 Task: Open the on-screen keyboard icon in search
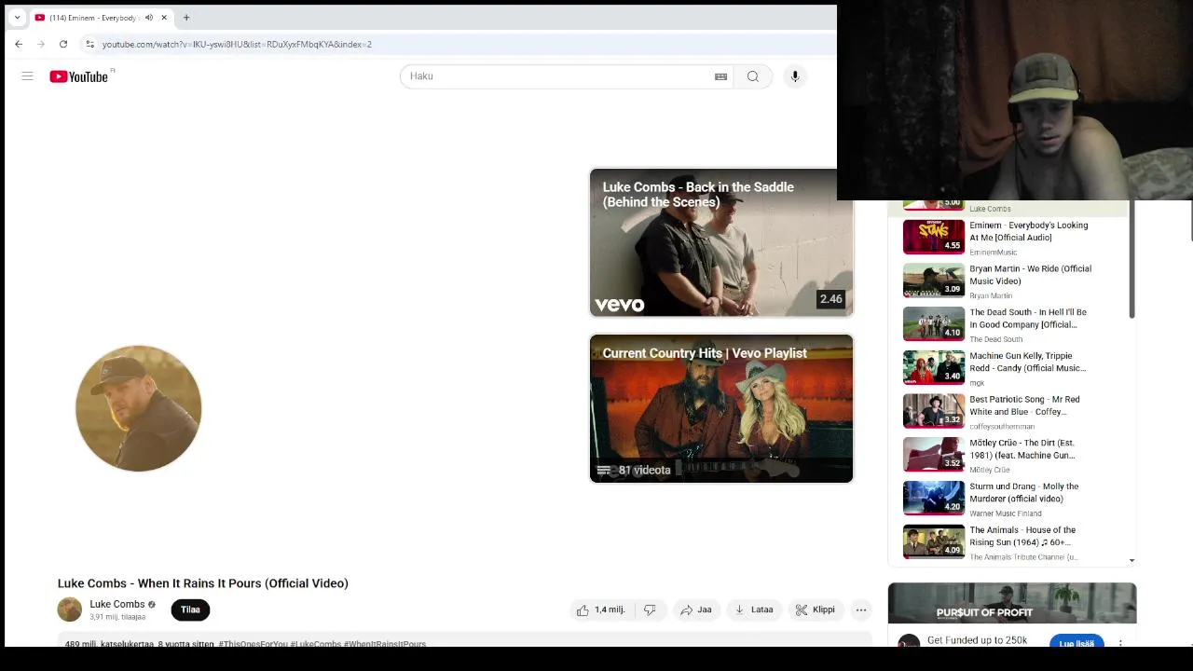coord(720,76)
